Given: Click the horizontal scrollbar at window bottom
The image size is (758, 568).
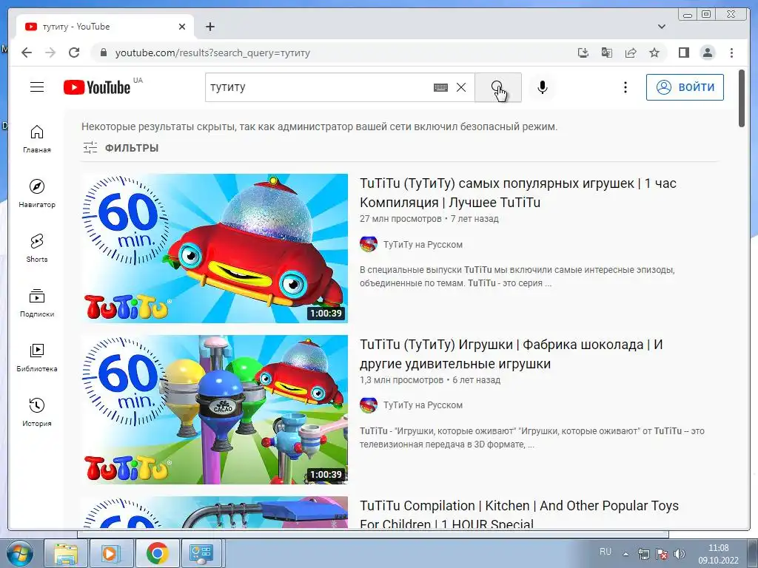Looking at the screenshot, I should click(x=373, y=534).
